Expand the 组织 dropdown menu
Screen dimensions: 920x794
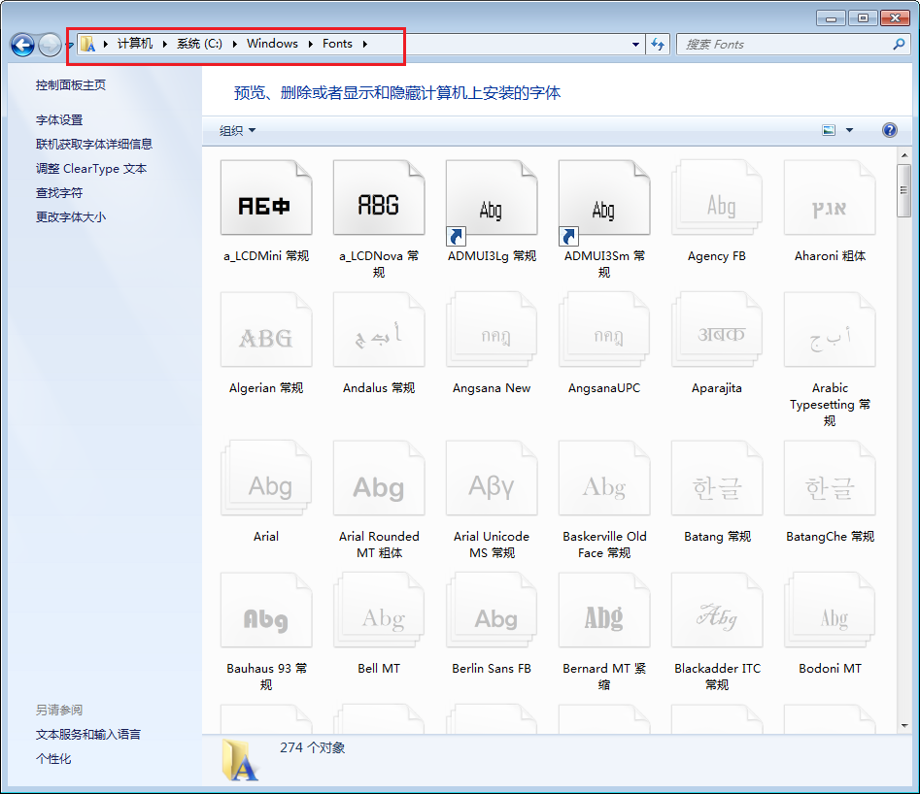(238, 131)
